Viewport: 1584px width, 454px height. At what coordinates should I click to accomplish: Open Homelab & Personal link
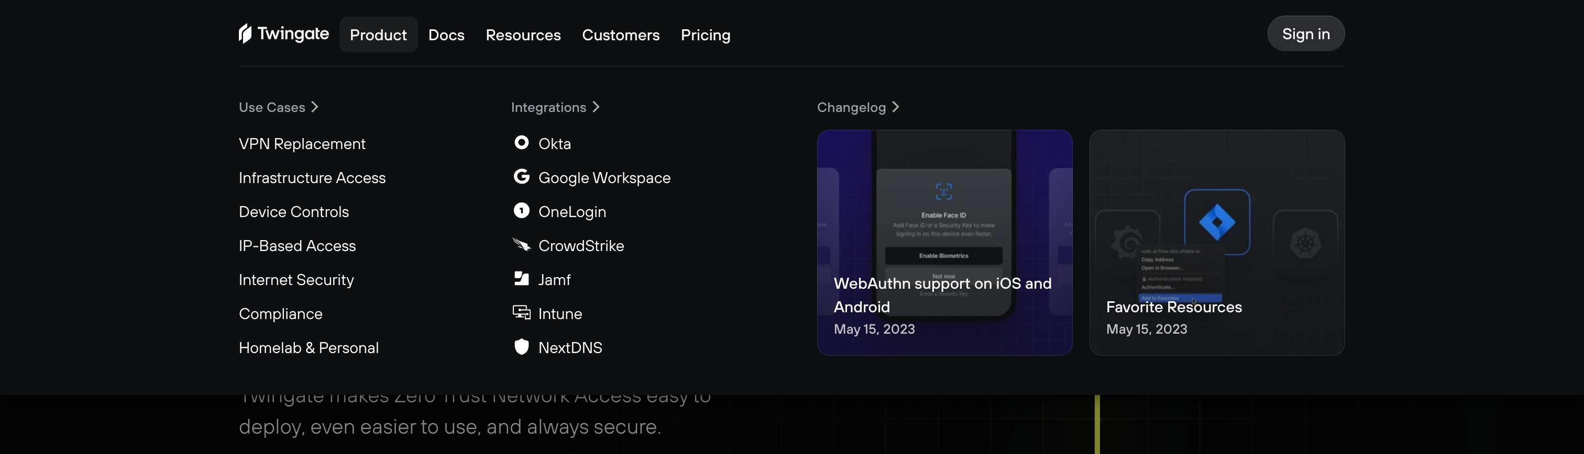[x=309, y=348]
